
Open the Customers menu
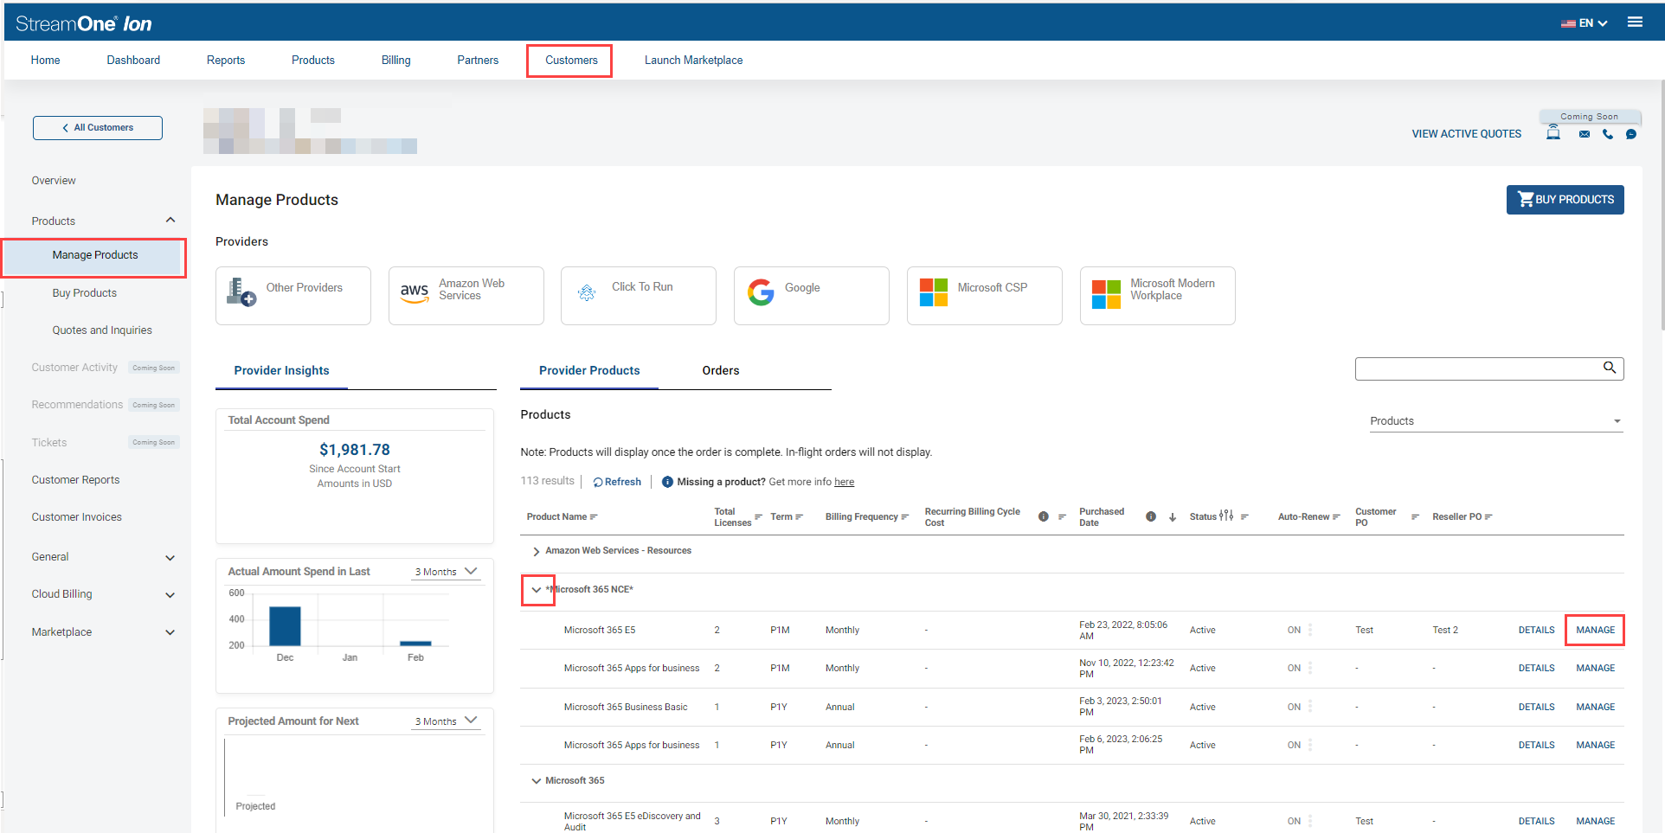coord(571,61)
